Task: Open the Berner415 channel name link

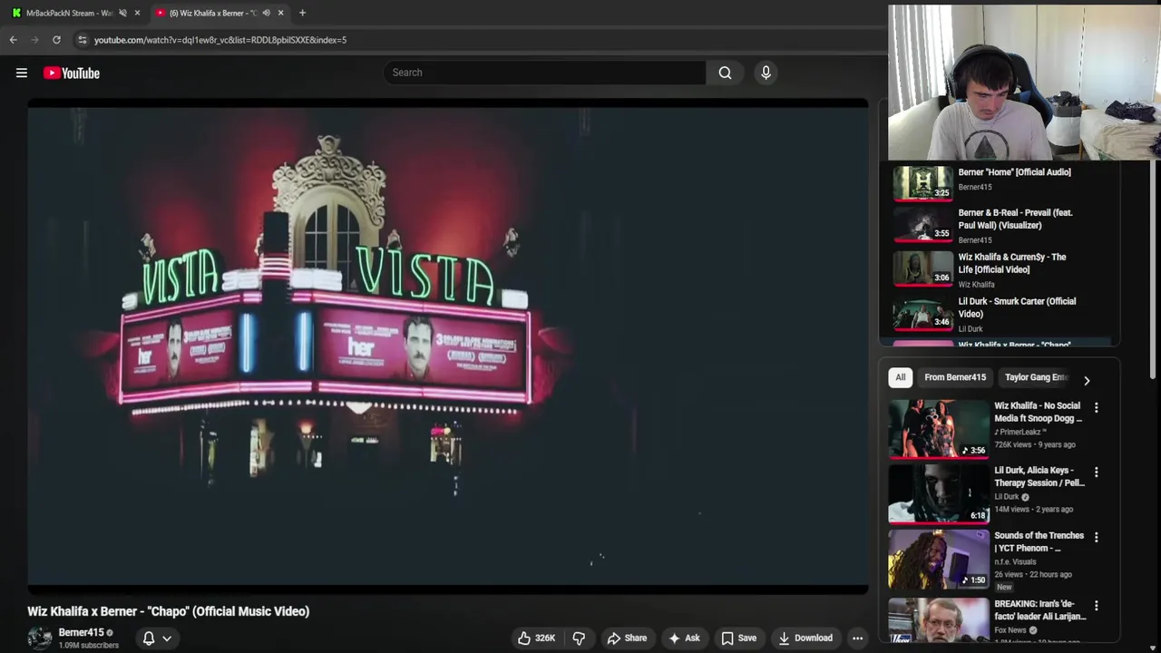Action: point(82,632)
